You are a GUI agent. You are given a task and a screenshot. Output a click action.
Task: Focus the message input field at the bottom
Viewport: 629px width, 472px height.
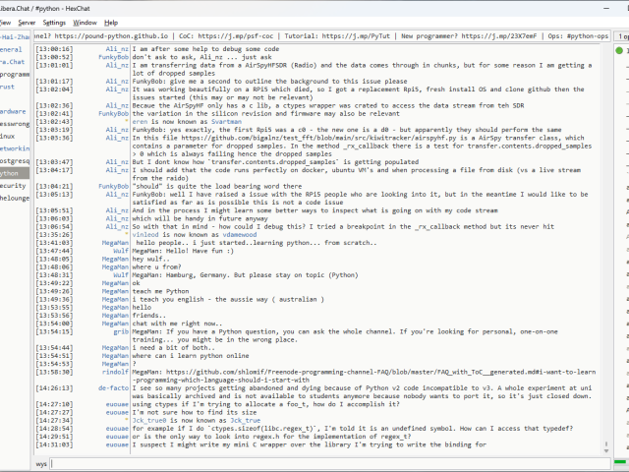point(324,462)
